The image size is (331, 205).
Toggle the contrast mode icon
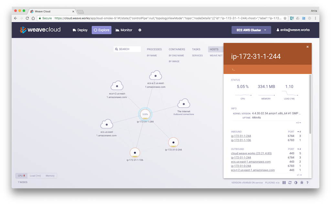296,182
